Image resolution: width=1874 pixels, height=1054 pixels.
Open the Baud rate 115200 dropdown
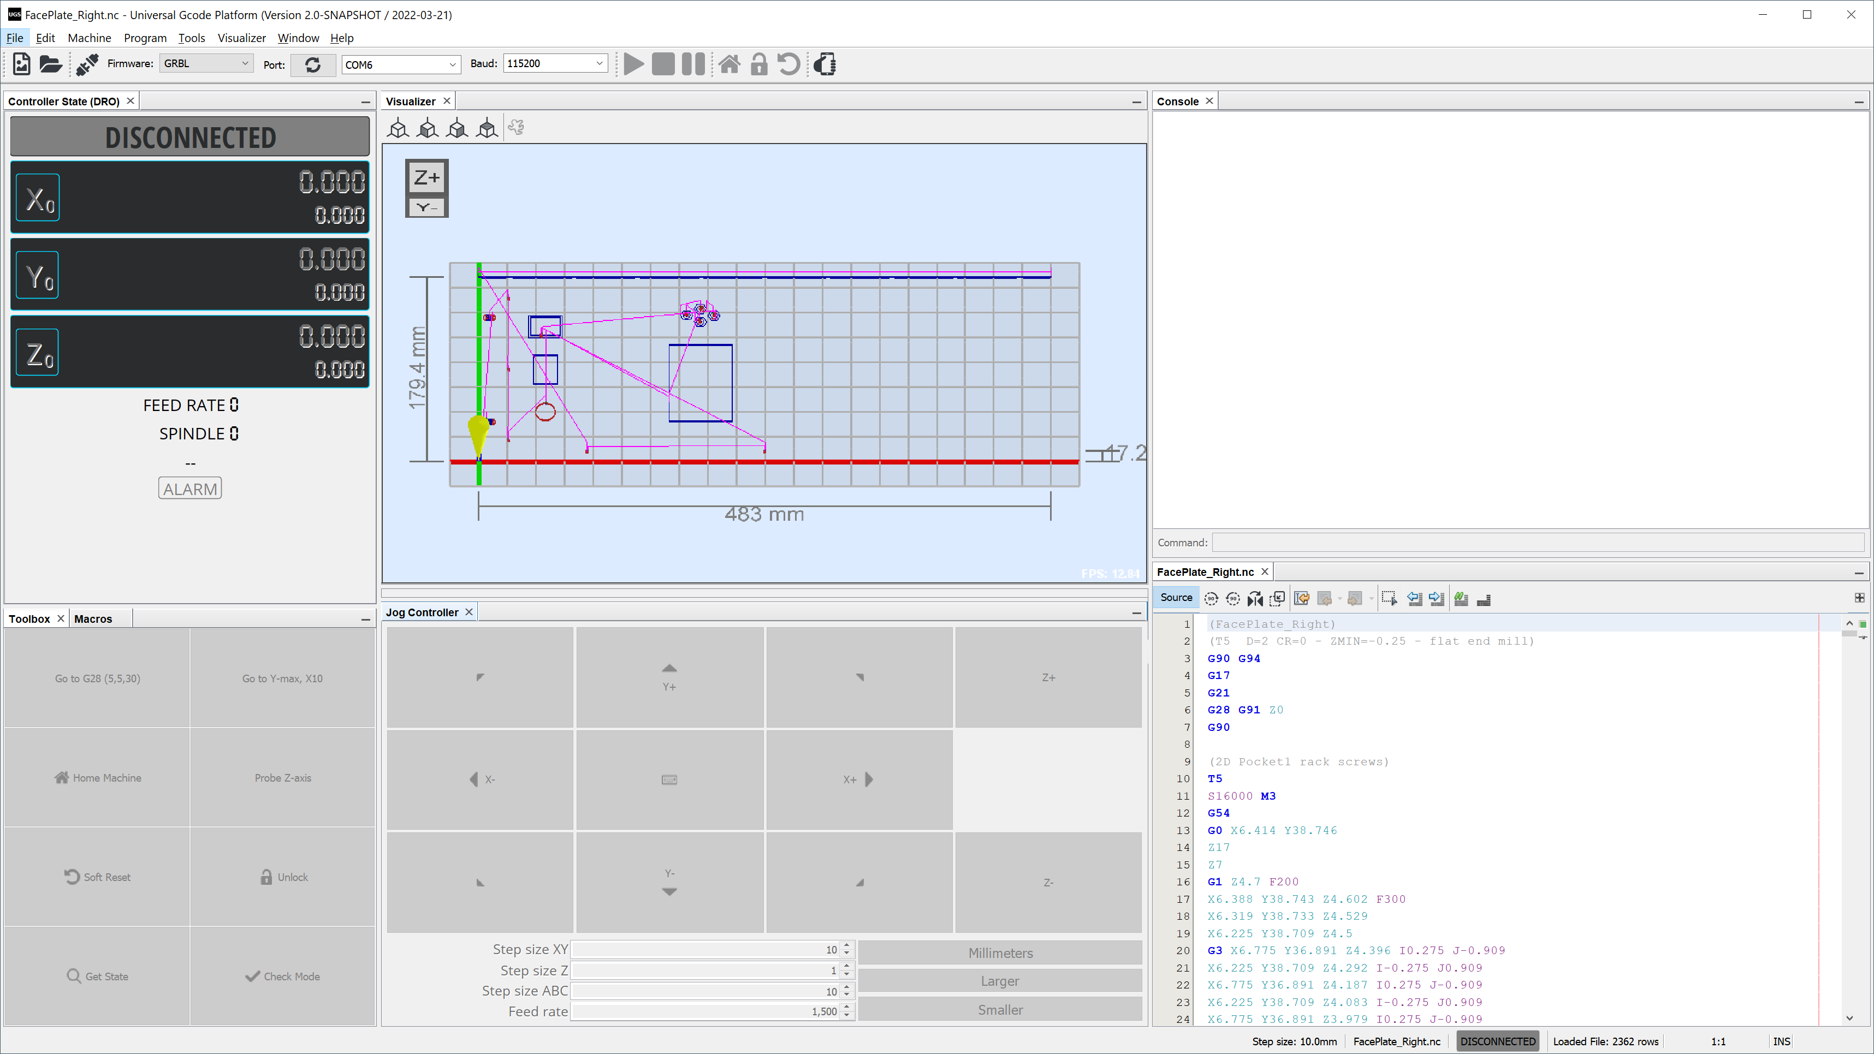coord(555,64)
